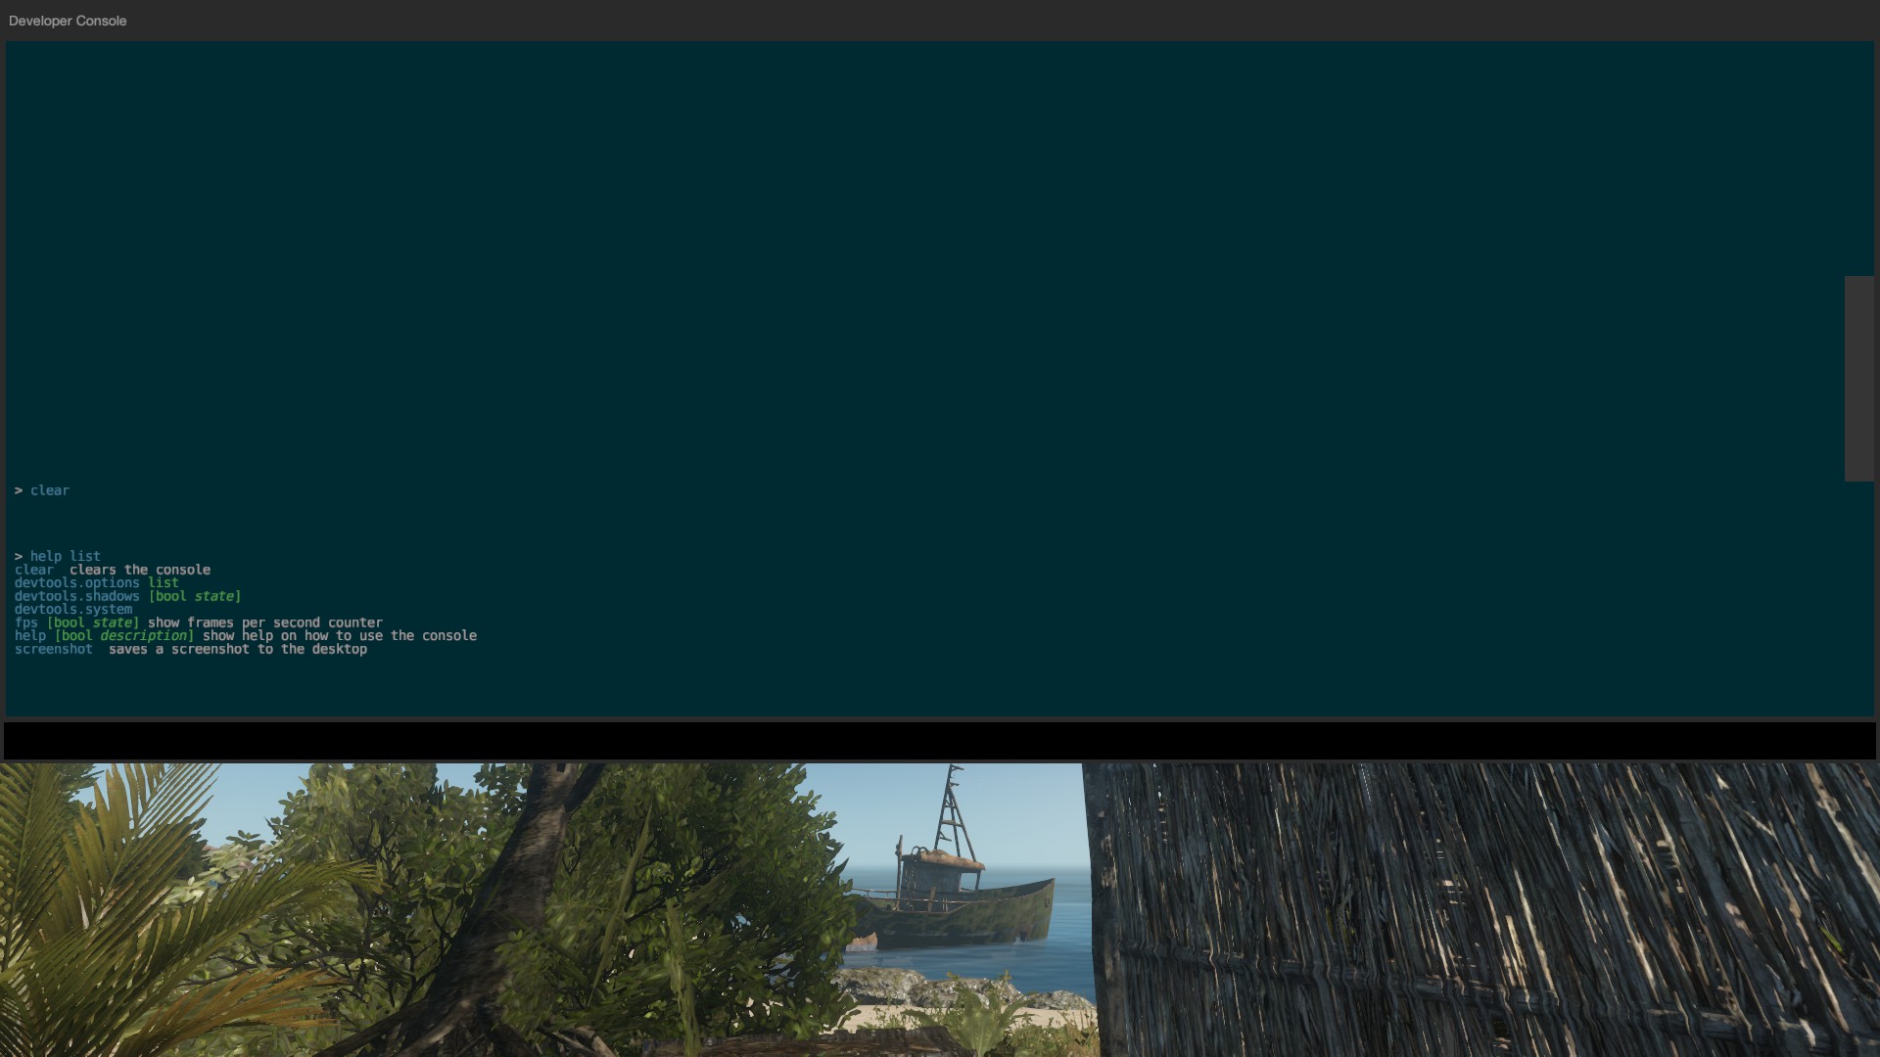Open help list menu

(65, 555)
